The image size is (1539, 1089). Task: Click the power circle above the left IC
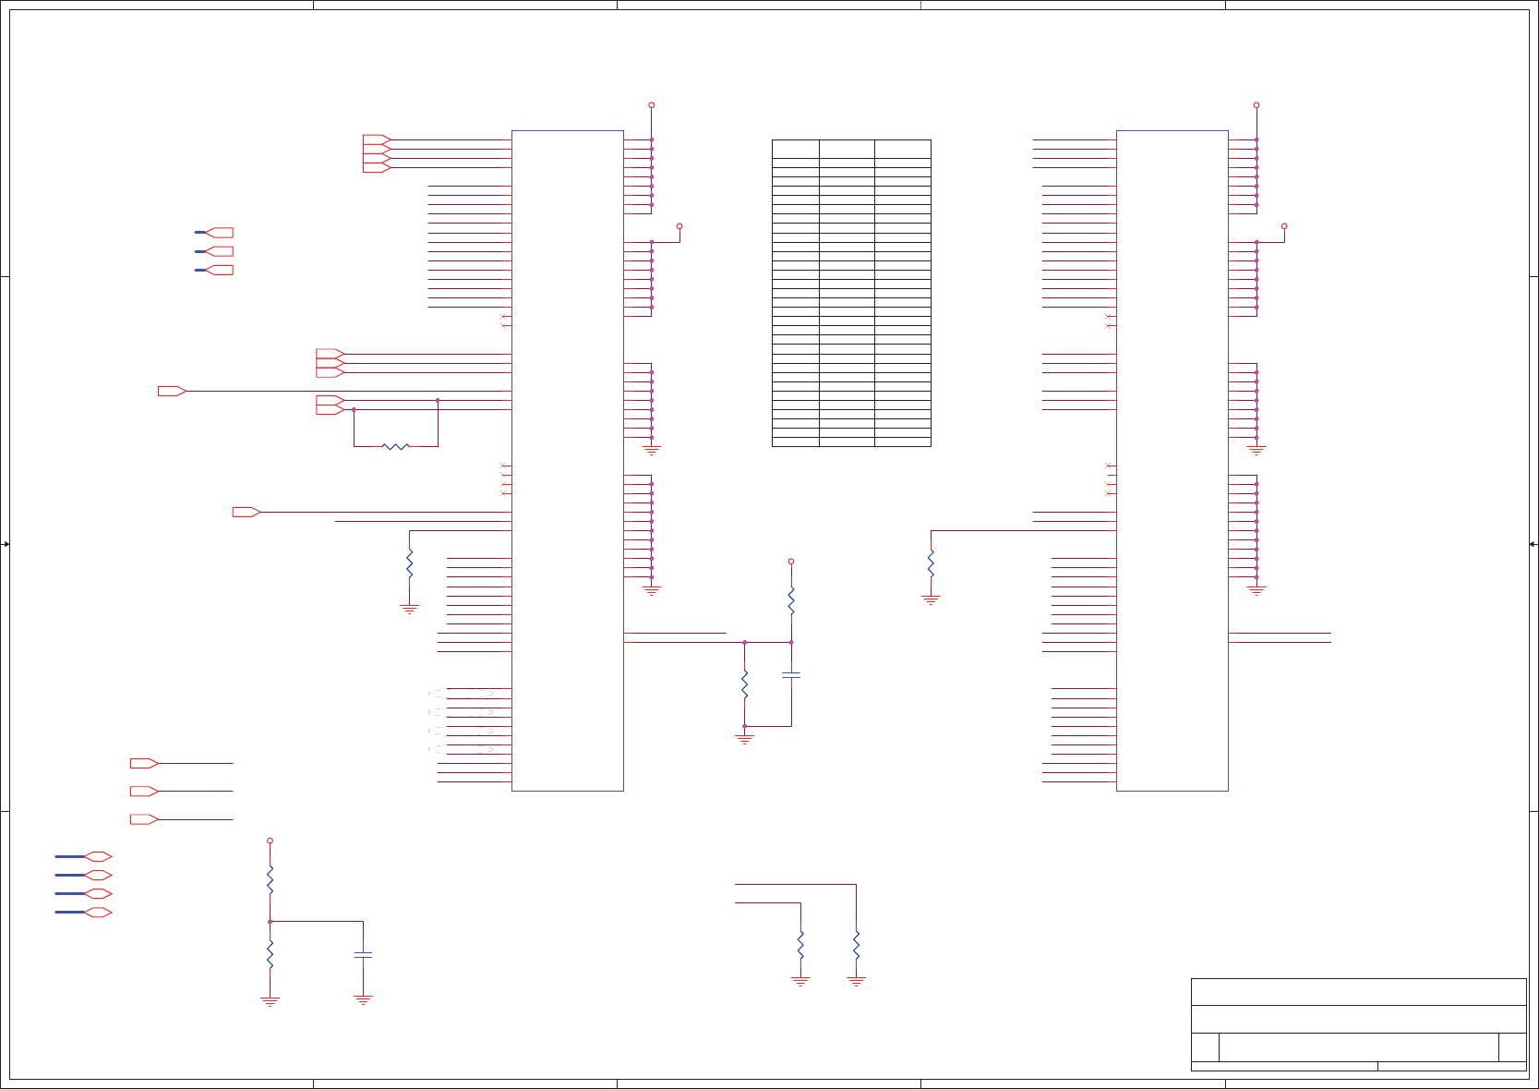tap(652, 105)
